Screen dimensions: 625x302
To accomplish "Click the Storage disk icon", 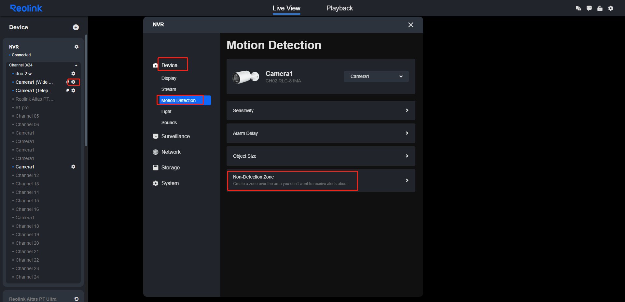I will (x=156, y=168).
